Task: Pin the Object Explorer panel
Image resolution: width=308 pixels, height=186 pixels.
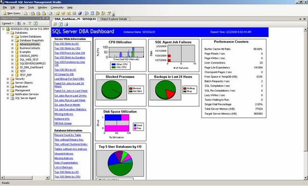Action: 44,18
